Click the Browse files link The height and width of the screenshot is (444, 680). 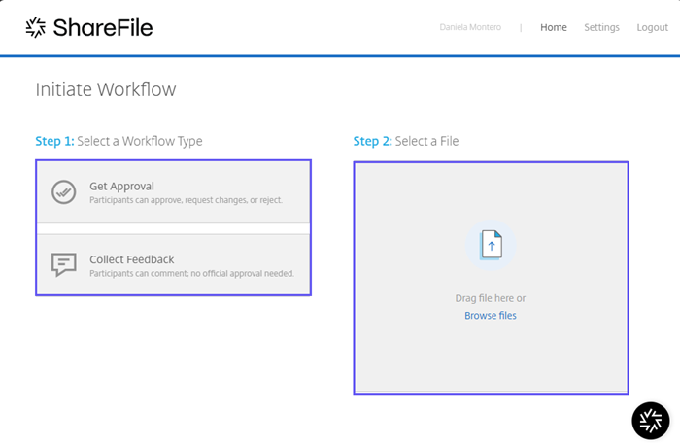(491, 315)
